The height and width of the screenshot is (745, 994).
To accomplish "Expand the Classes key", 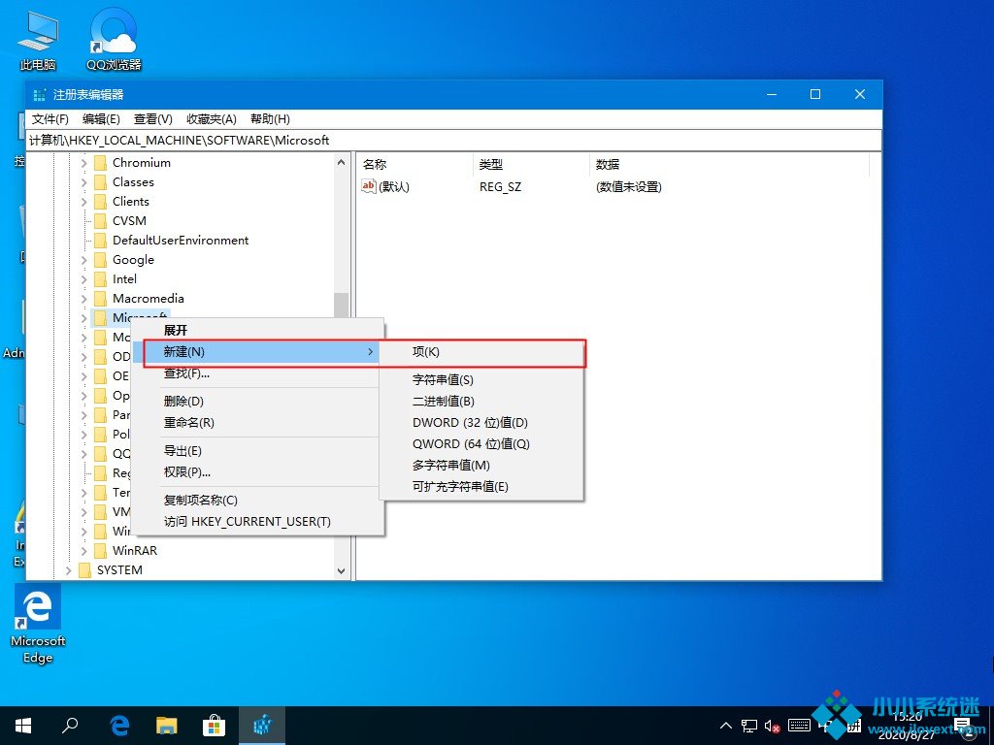I will coord(83,182).
